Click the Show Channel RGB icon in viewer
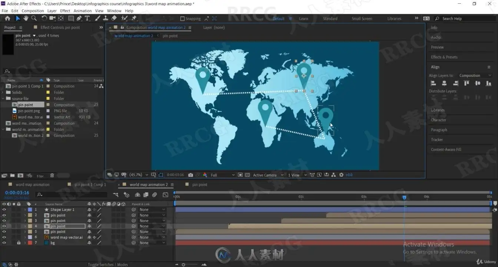498x267 pixels. coord(205,175)
